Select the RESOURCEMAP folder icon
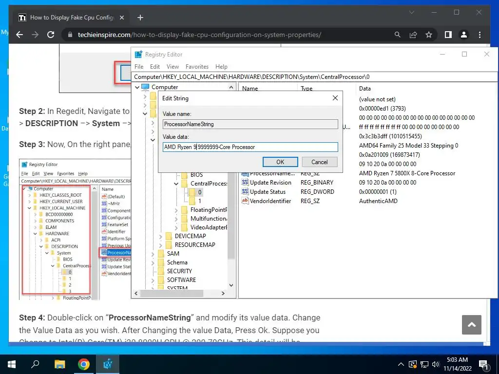The height and width of the screenshot is (374, 499). point(169,244)
